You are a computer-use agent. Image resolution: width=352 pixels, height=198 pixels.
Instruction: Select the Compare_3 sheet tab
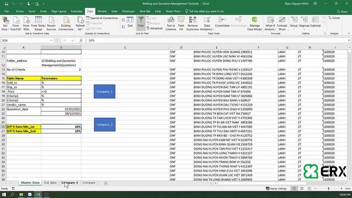[70, 183]
